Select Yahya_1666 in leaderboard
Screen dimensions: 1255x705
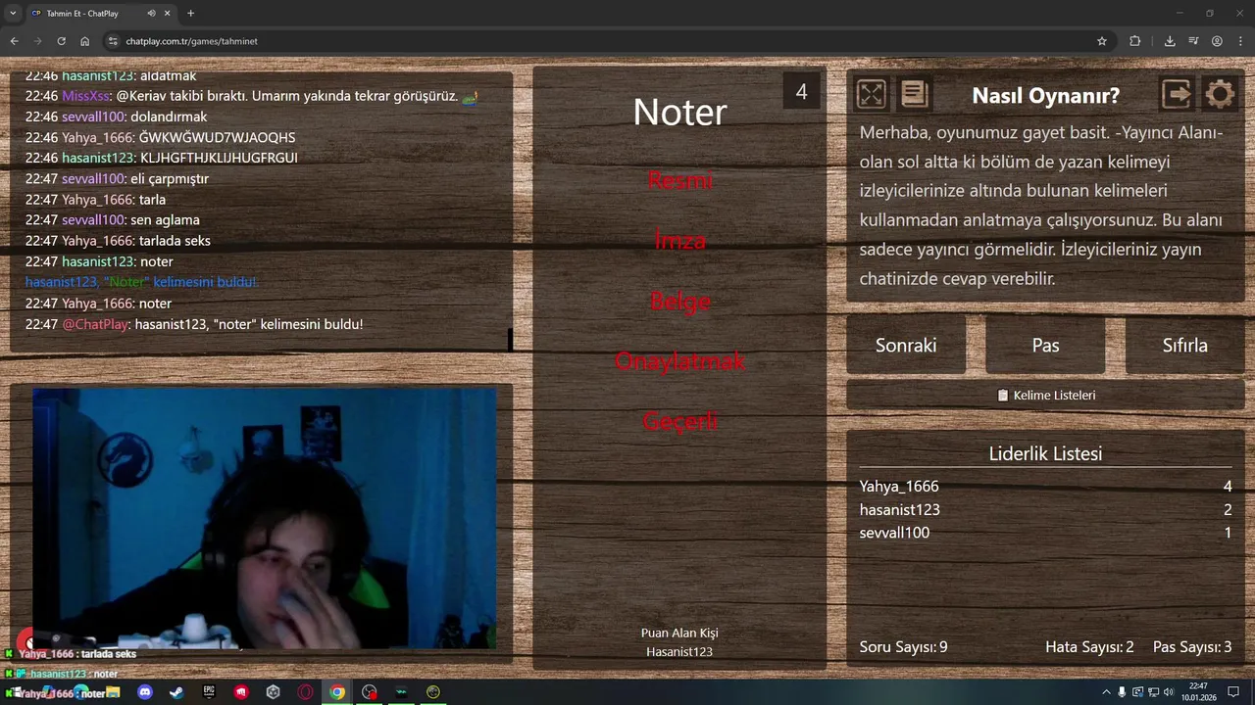899,487
